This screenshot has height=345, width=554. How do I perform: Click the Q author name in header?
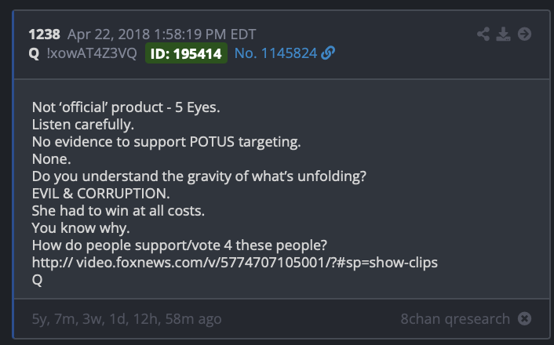[34, 53]
